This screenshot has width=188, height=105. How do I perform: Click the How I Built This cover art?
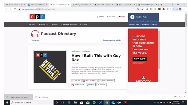(50, 67)
